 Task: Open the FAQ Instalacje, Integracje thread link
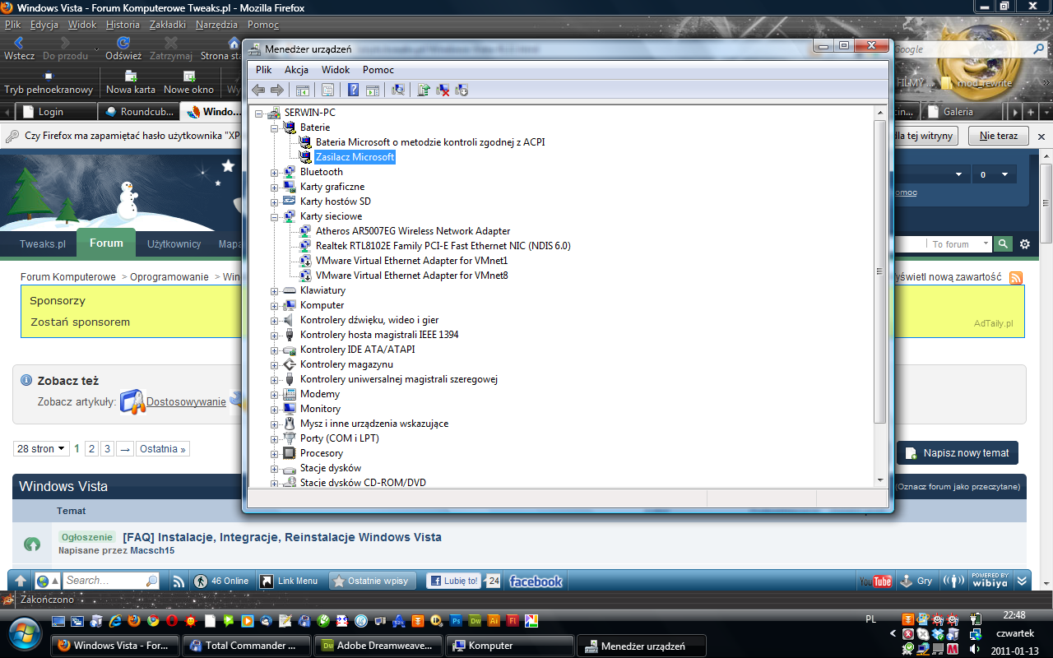tap(282, 537)
